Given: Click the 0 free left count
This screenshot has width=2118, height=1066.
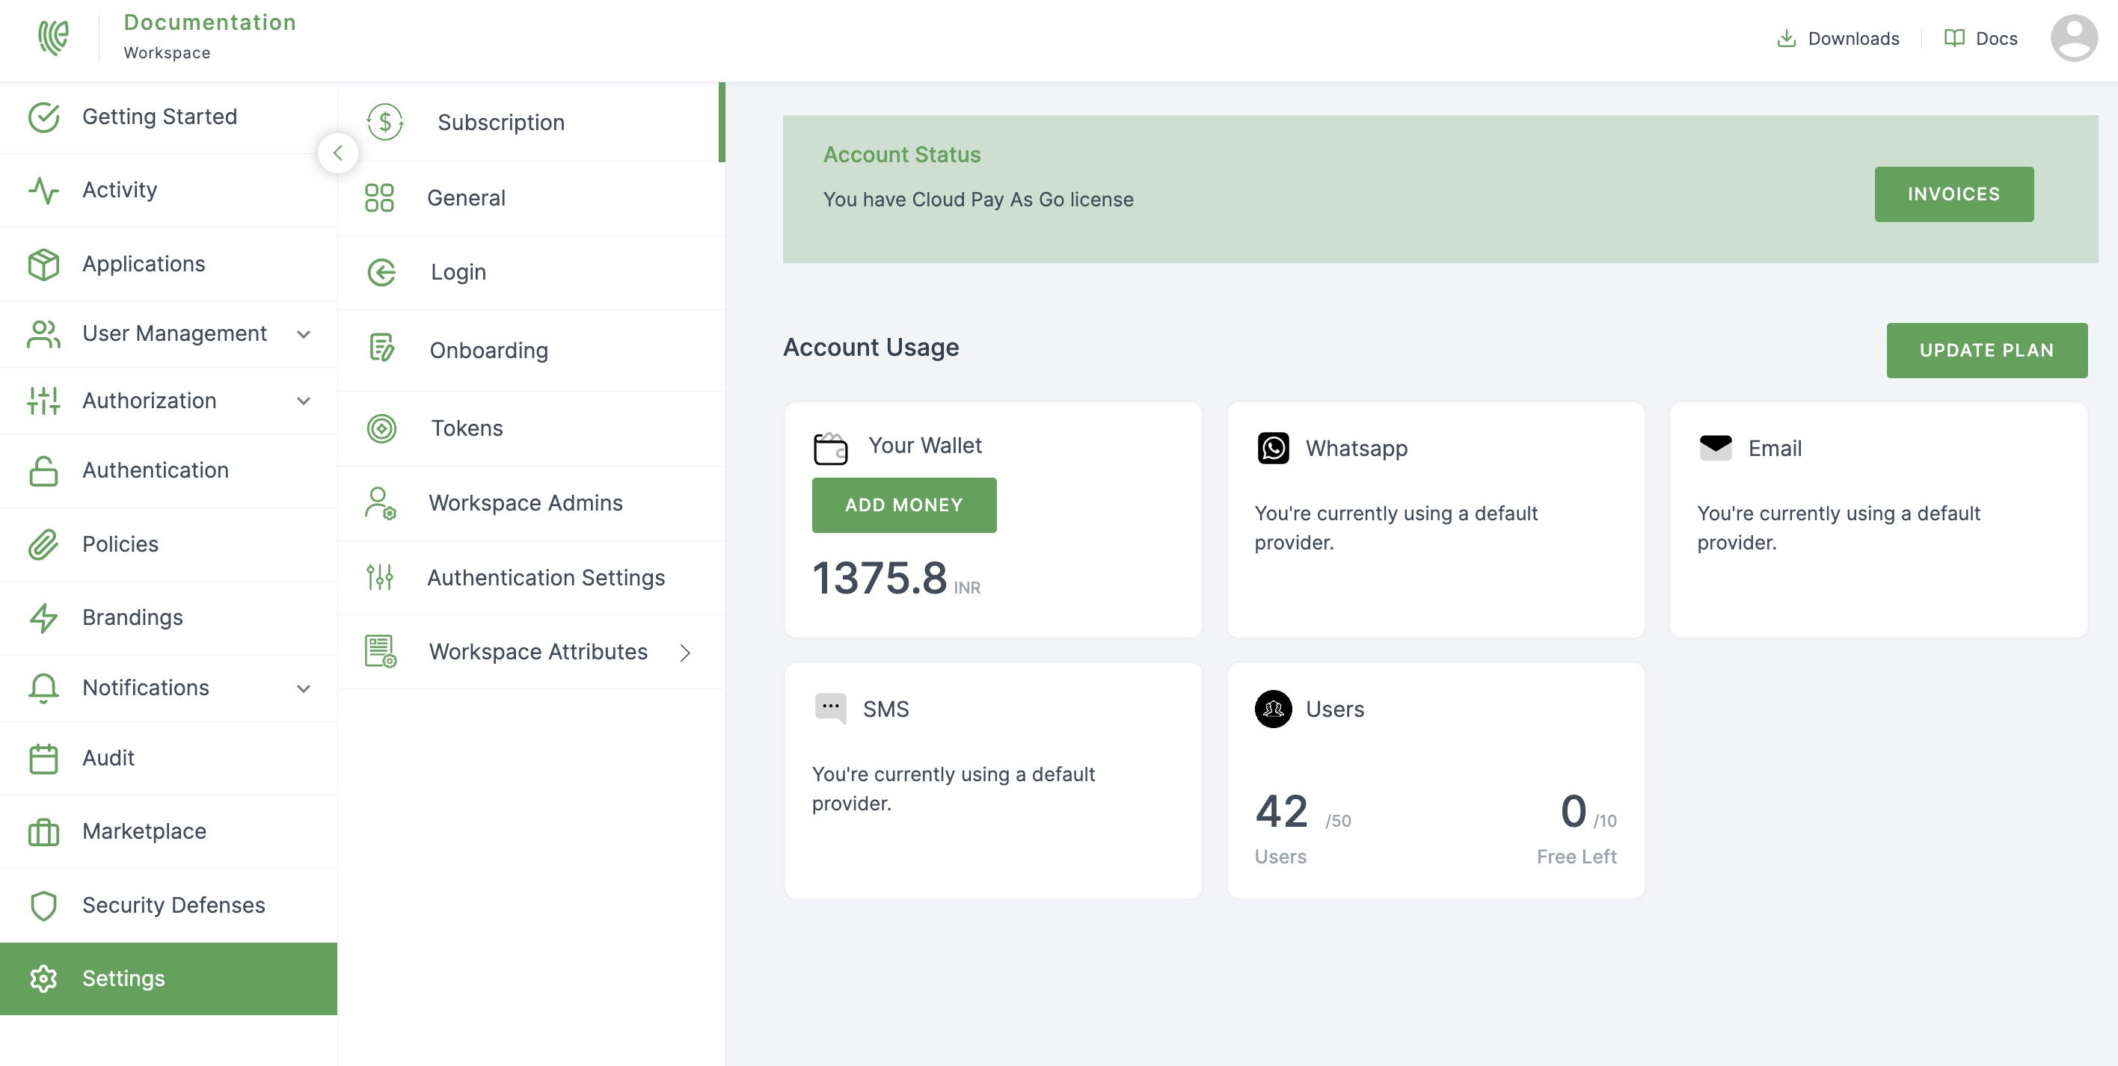Looking at the screenshot, I should tap(1574, 812).
